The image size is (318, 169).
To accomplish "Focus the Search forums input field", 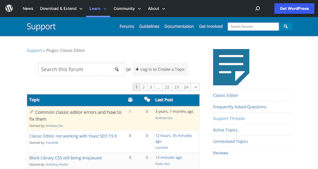I will click(x=253, y=26).
